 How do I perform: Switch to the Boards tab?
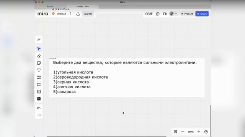(50, 6)
